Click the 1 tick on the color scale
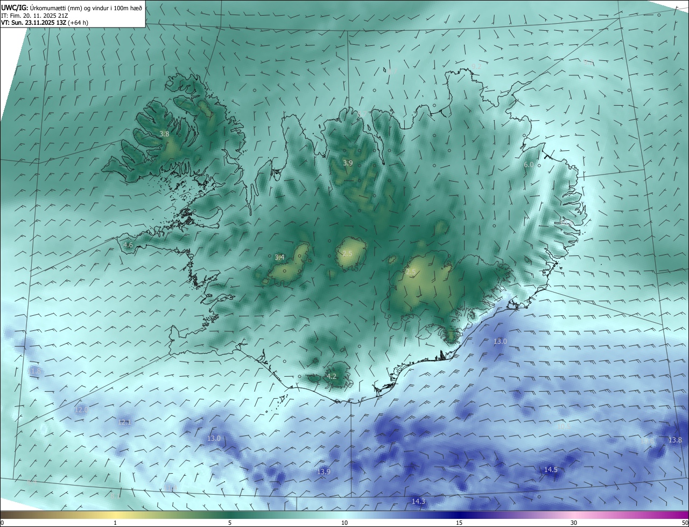The image size is (689, 527). pyautogui.click(x=115, y=523)
